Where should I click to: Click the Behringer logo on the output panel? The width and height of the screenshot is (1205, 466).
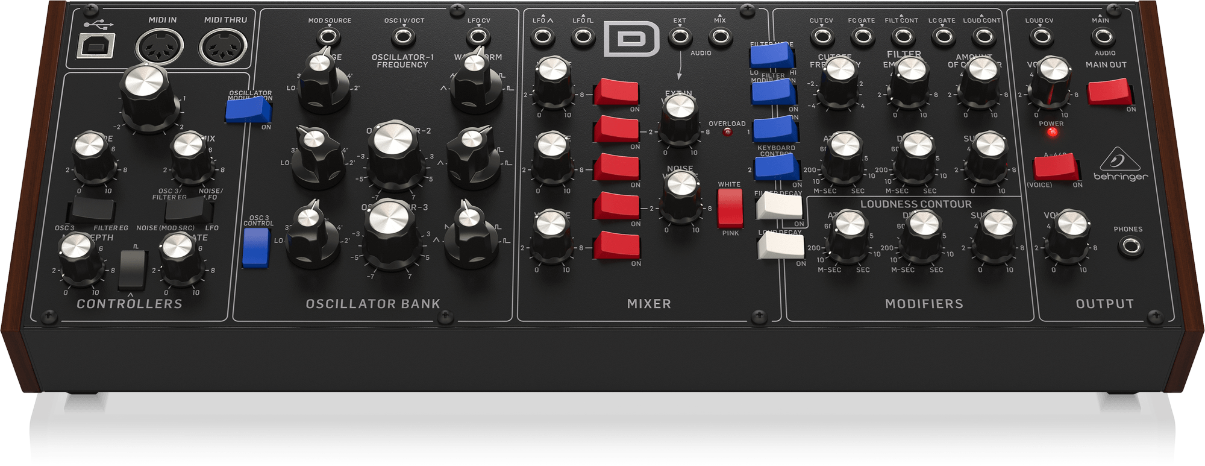(x=1120, y=164)
